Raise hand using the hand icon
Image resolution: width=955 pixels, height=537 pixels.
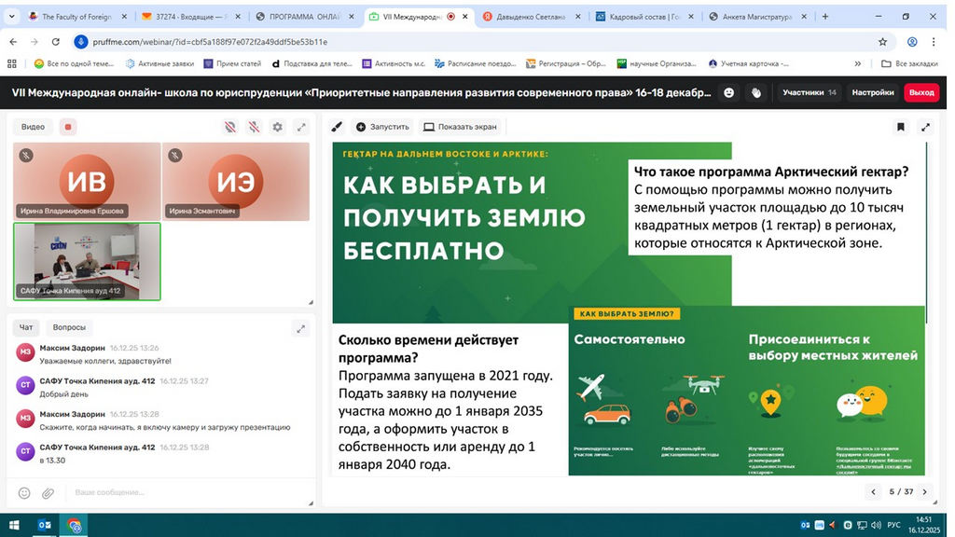756,92
